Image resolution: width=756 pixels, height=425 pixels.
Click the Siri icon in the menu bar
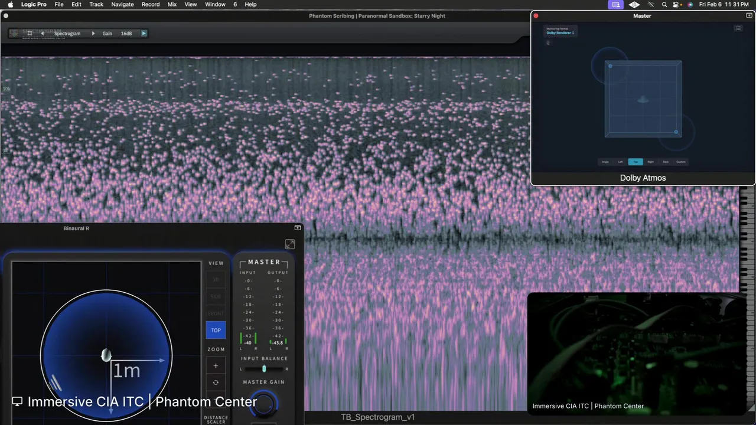tap(690, 4)
